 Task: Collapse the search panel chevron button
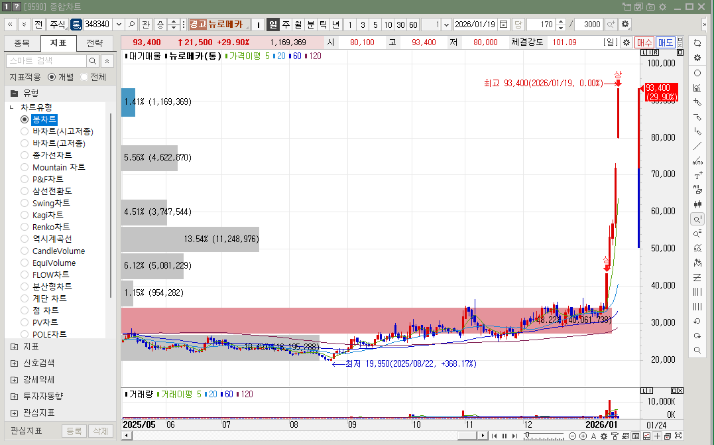coord(107,61)
